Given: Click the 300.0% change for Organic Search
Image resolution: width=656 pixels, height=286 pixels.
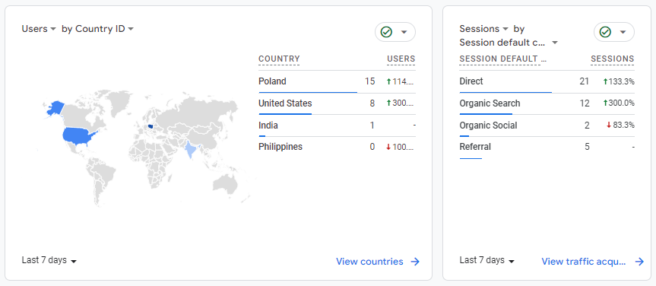Looking at the screenshot, I should [x=619, y=103].
